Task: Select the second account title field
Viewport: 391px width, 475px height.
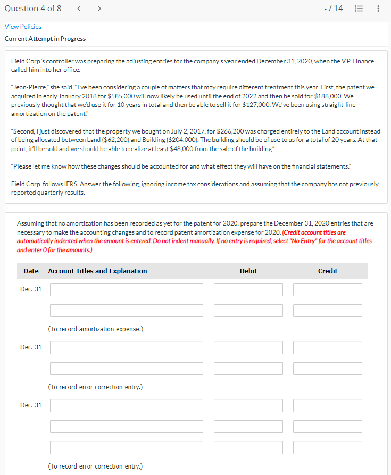Action: point(126,310)
